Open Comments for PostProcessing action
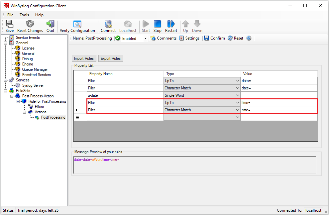 pyautogui.click(x=164, y=38)
